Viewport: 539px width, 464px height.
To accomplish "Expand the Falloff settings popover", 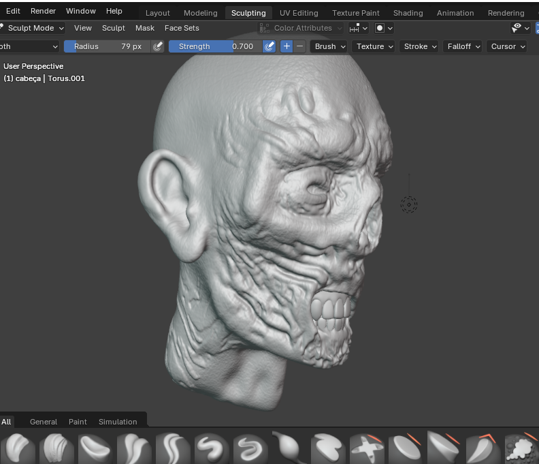I will point(463,46).
